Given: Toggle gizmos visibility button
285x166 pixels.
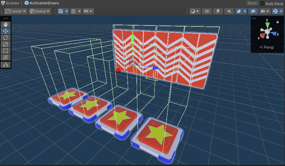Looking at the screenshot, I should (275, 11).
